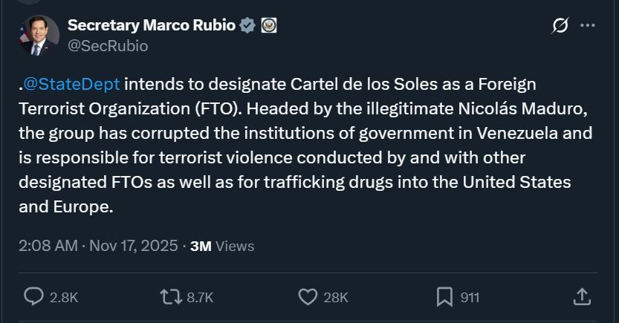This screenshot has height=323, width=619.
Task: Click the reply speech bubble icon
Action: (x=34, y=297)
